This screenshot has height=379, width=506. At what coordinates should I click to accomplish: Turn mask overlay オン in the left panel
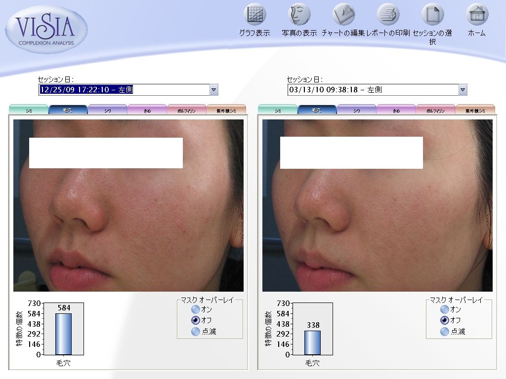196,309
